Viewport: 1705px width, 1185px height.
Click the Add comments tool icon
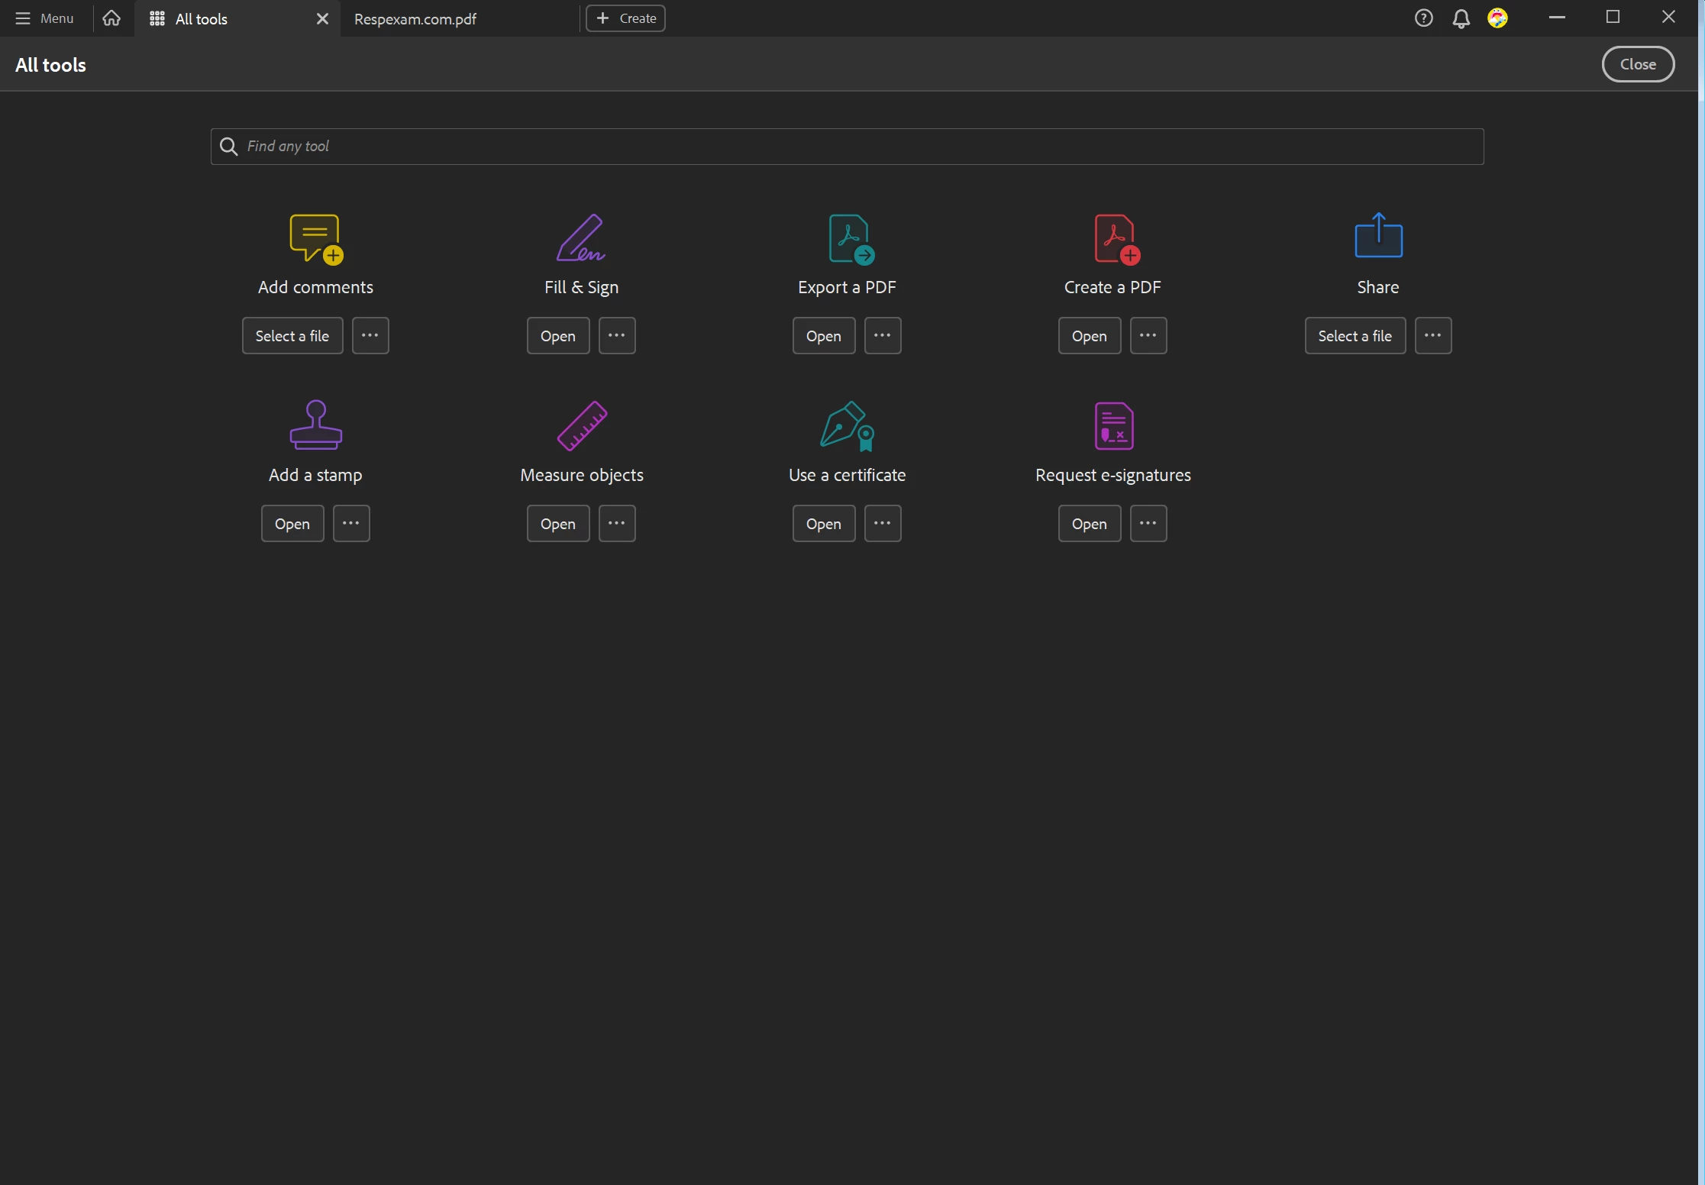point(315,239)
